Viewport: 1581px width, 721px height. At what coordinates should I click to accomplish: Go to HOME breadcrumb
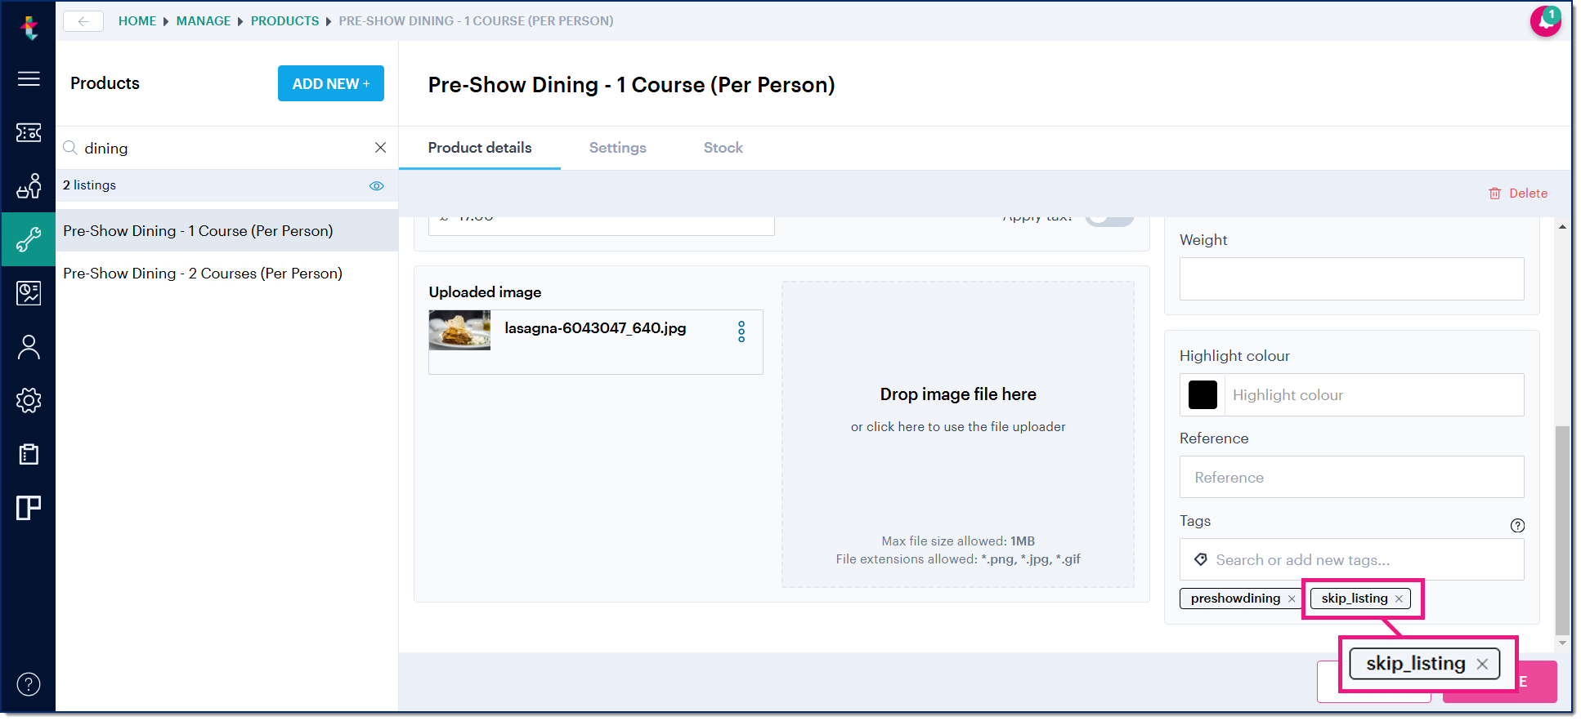137,21
